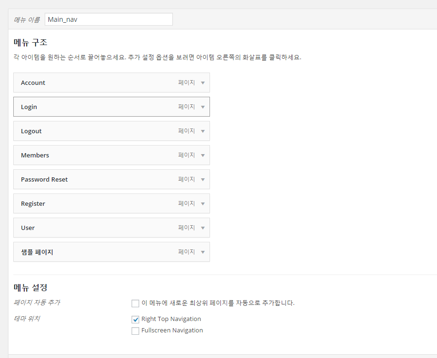Click the Register menu item title

point(33,204)
